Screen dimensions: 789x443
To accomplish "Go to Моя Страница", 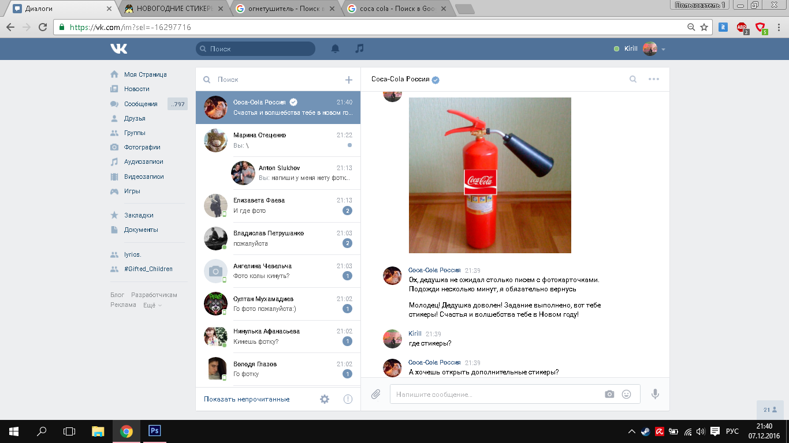I will point(145,74).
